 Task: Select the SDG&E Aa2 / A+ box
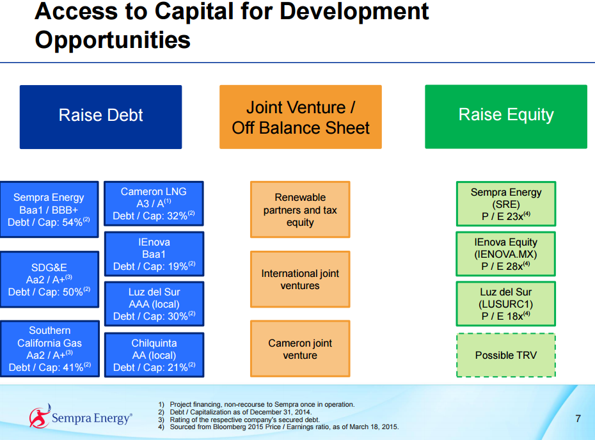tap(49, 279)
